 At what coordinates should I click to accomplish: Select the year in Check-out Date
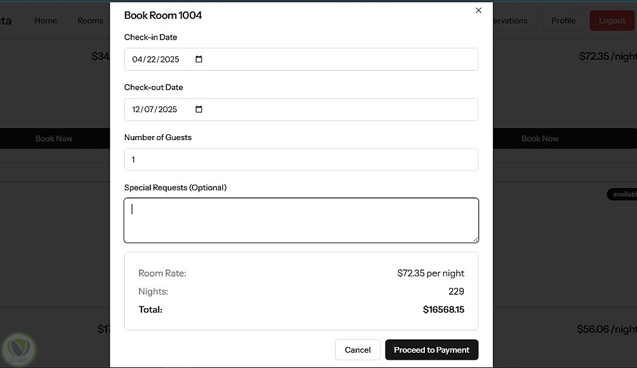168,110
